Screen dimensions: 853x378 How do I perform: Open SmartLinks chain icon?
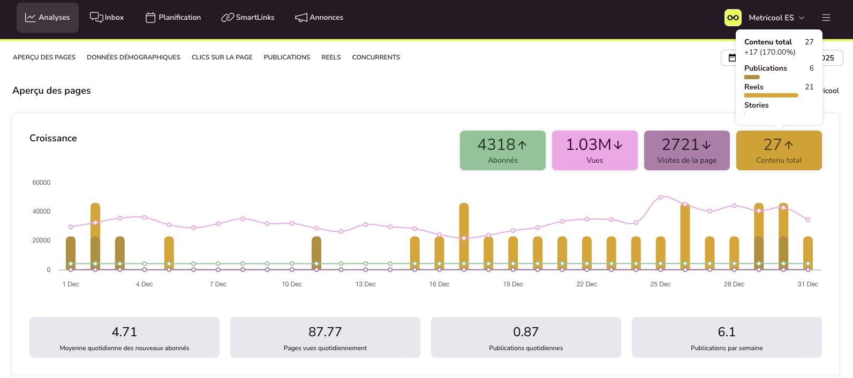228,18
